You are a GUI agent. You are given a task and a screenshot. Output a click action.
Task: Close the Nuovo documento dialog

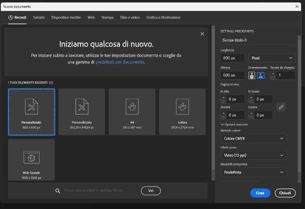(297, 6)
